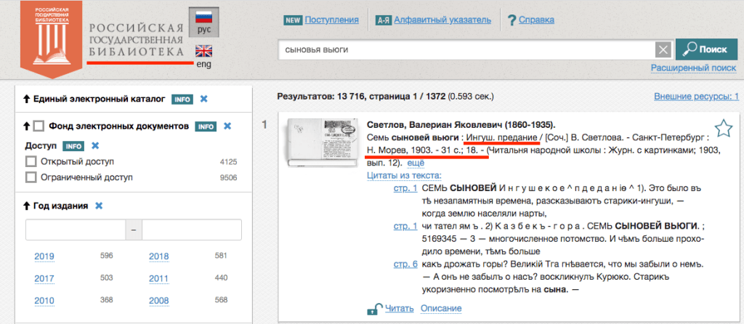This screenshot has height=324, width=744.
Task: Check the Открытый доступ checkbox
Action: click(31, 161)
